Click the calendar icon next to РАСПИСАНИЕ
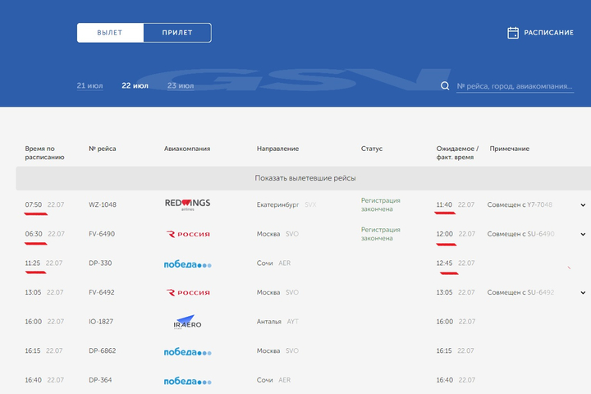This screenshot has height=394, width=591. (x=512, y=33)
